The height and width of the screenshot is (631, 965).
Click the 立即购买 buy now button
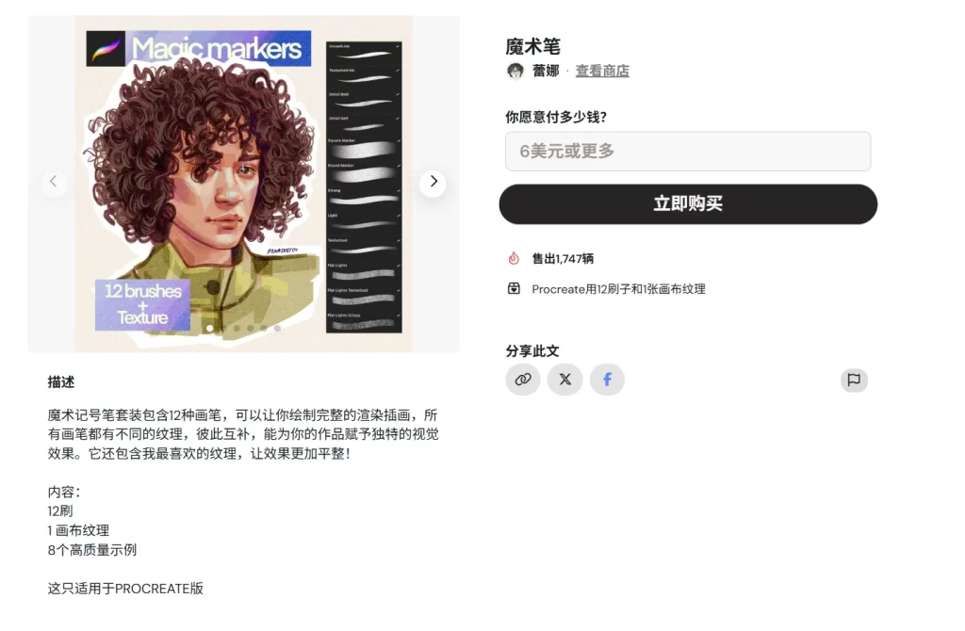pos(688,204)
